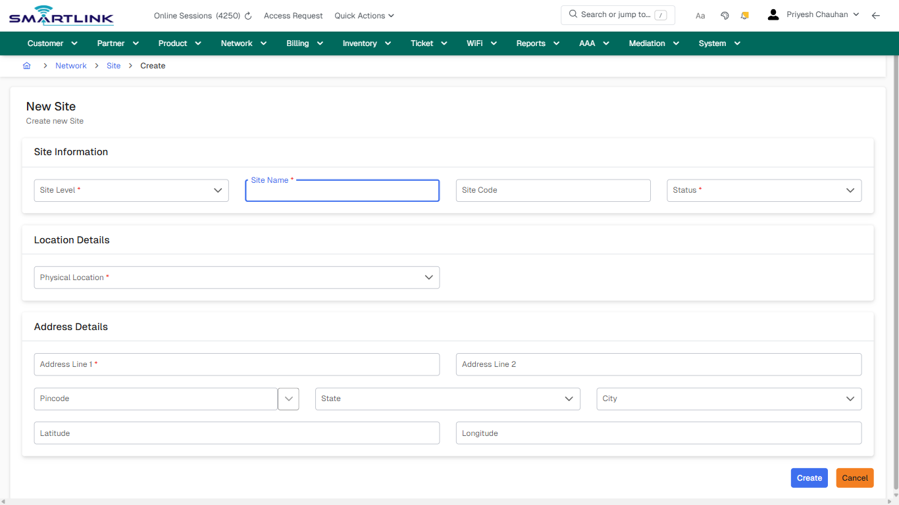Open the Network menu
Screen dimensions: 899x505
tap(243, 43)
